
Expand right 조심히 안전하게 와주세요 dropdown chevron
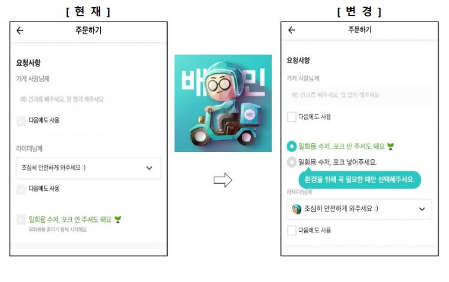(422, 210)
